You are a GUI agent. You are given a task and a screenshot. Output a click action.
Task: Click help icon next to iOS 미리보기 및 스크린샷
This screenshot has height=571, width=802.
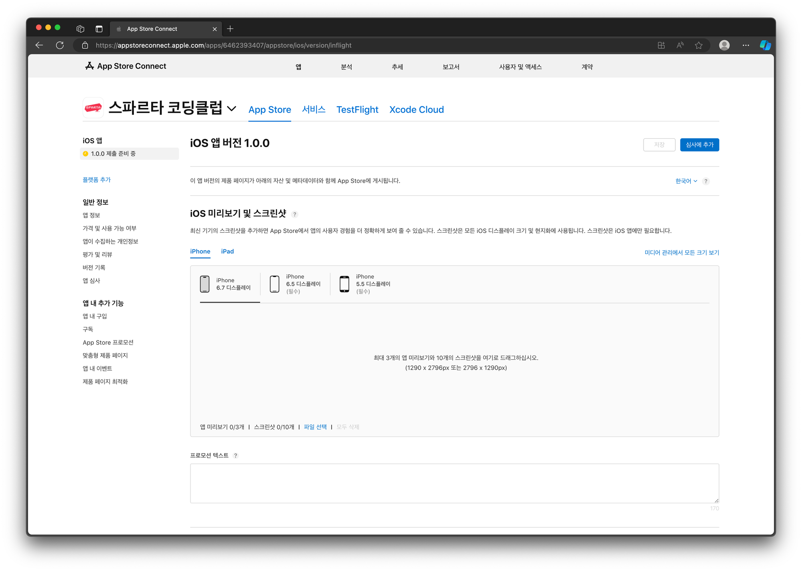pos(295,214)
